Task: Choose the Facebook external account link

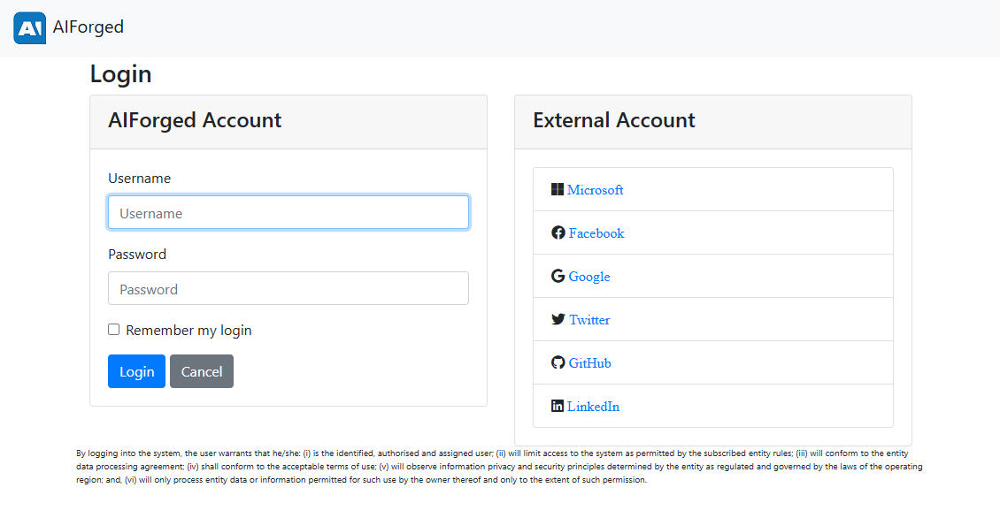Action: click(x=596, y=233)
